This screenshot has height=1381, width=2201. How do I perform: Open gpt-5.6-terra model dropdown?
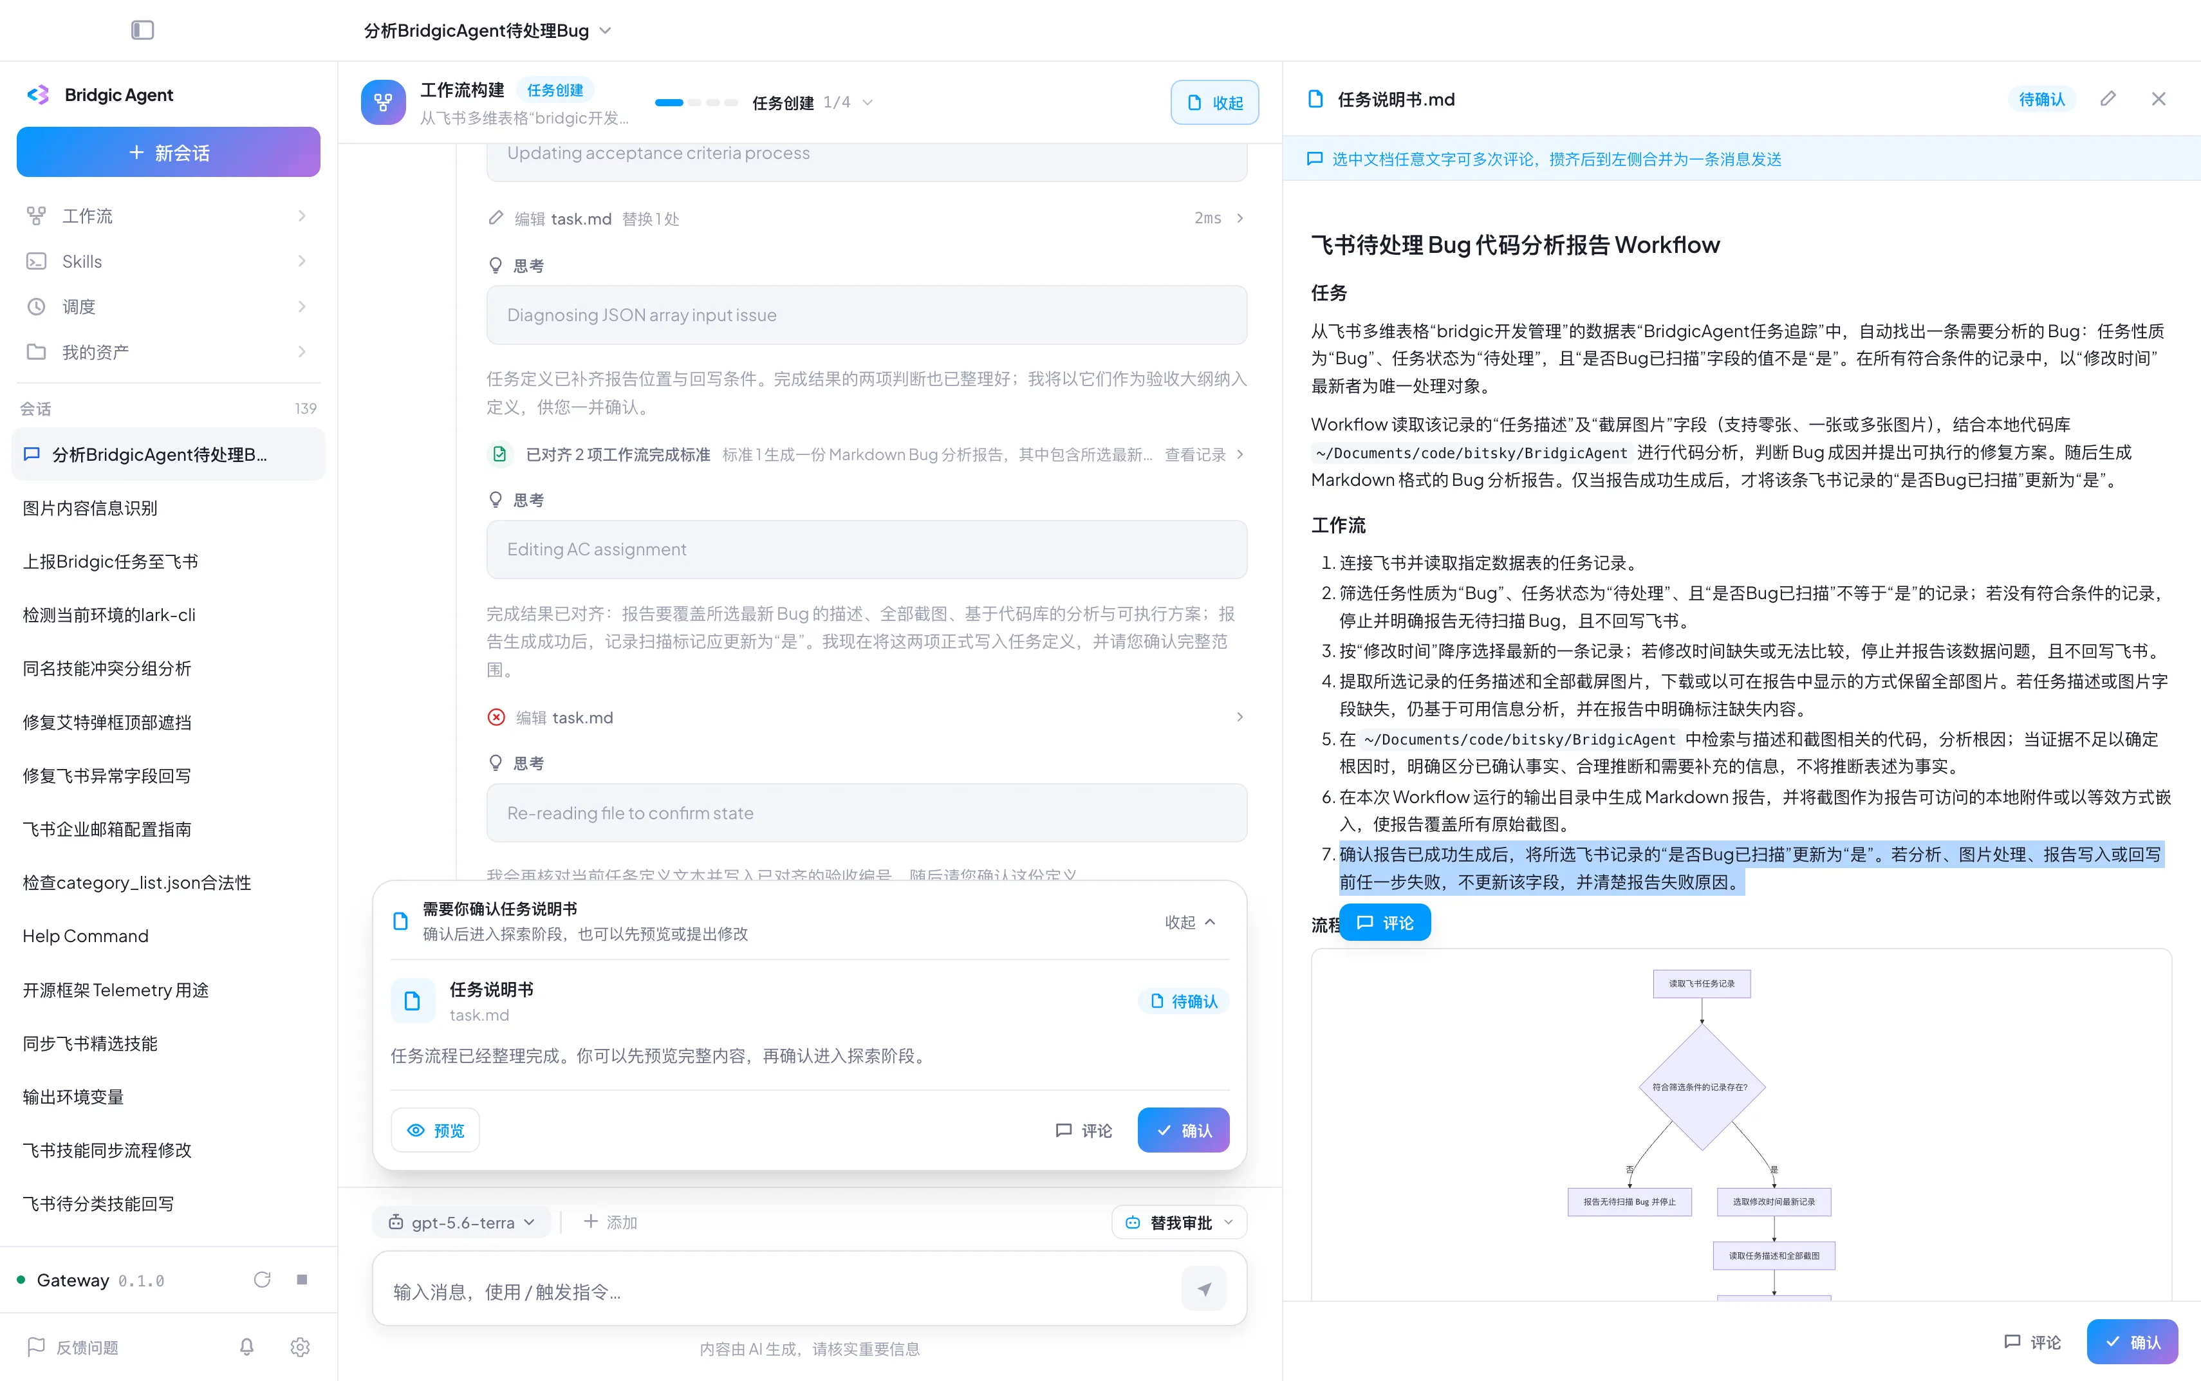click(461, 1223)
